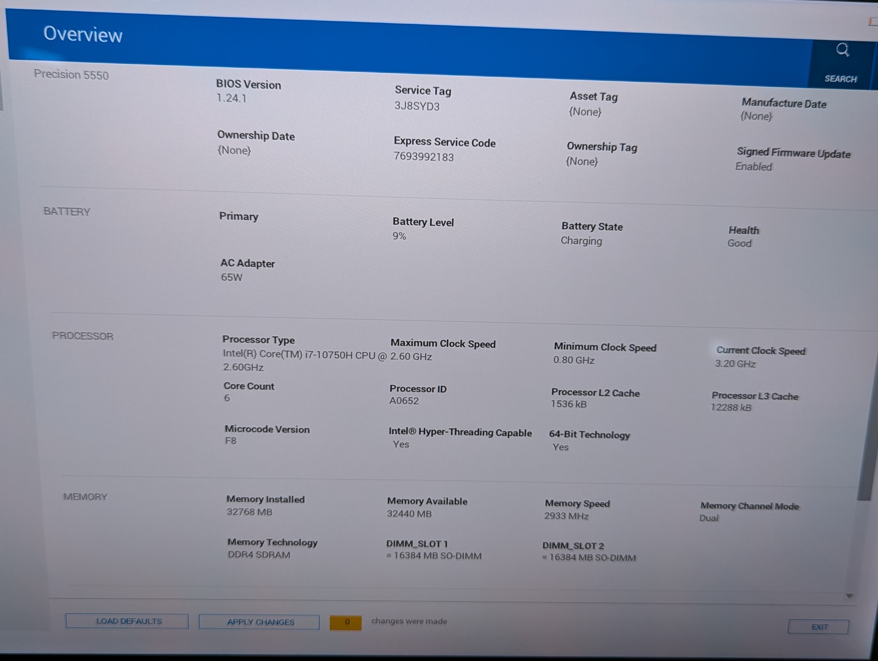Select current clock speed 3.20 GHz
The height and width of the screenshot is (661, 878).
[735, 363]
